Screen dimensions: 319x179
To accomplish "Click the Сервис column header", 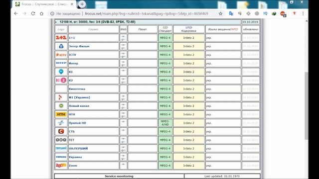I will 93,29.
